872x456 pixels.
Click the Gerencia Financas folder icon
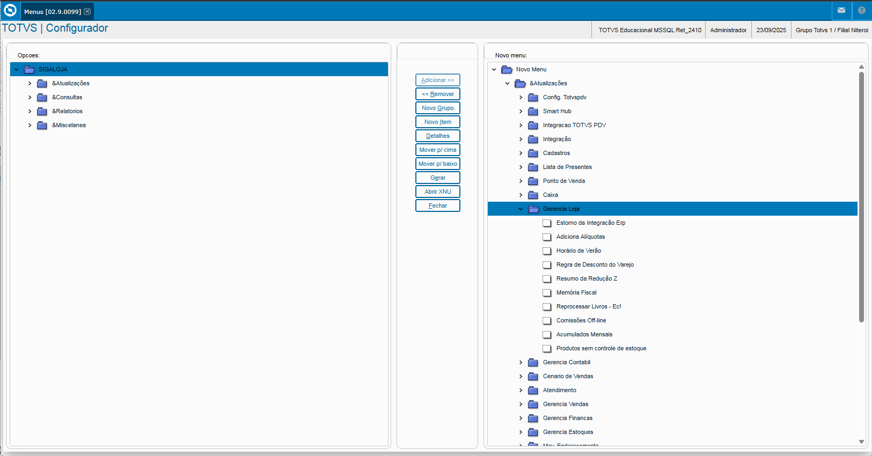pos(533,418)
